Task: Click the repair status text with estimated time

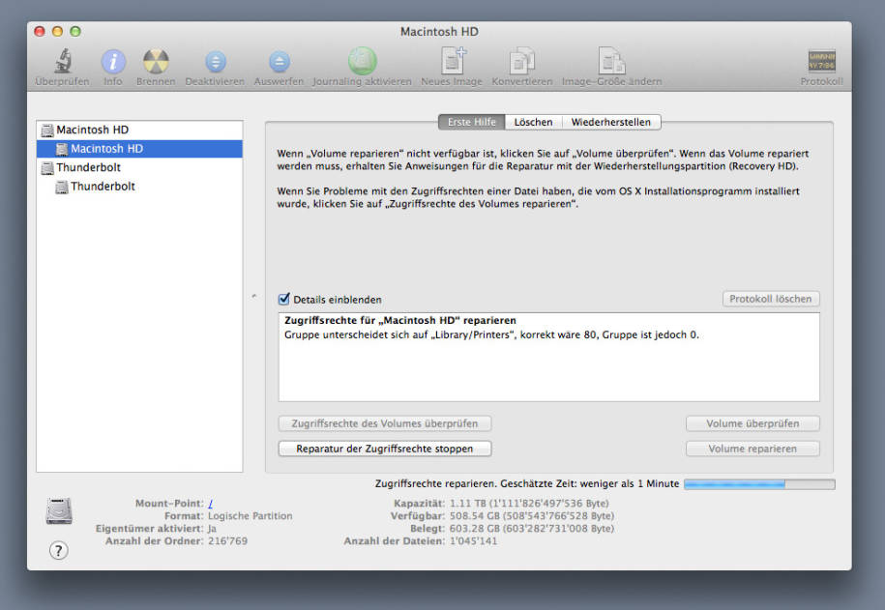Action: 527,483
